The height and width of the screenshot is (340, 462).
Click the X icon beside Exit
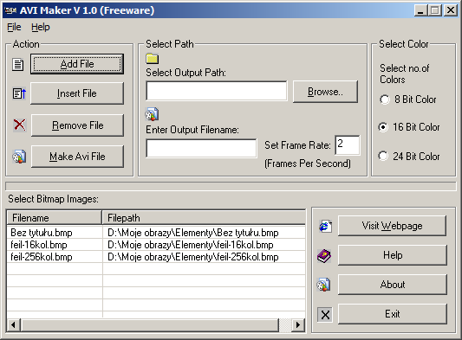325,315
